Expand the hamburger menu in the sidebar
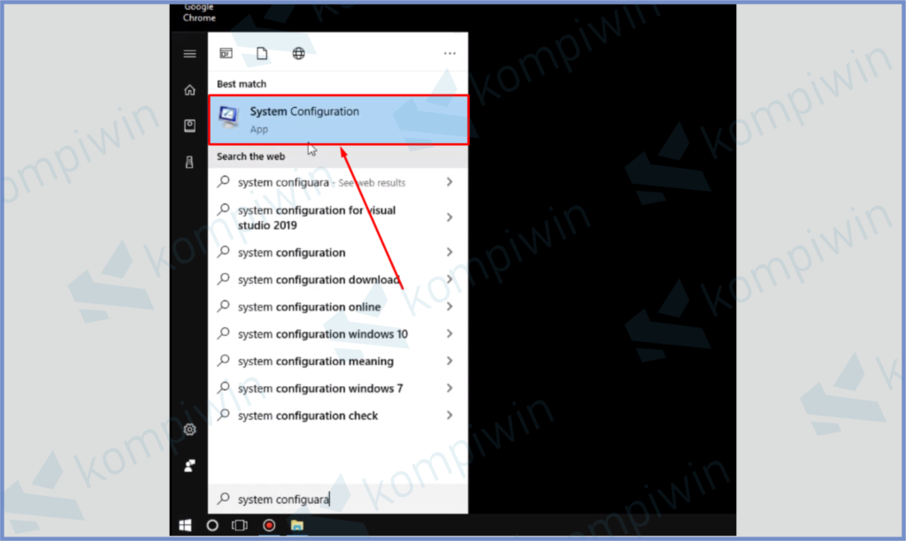 [189, 53]
